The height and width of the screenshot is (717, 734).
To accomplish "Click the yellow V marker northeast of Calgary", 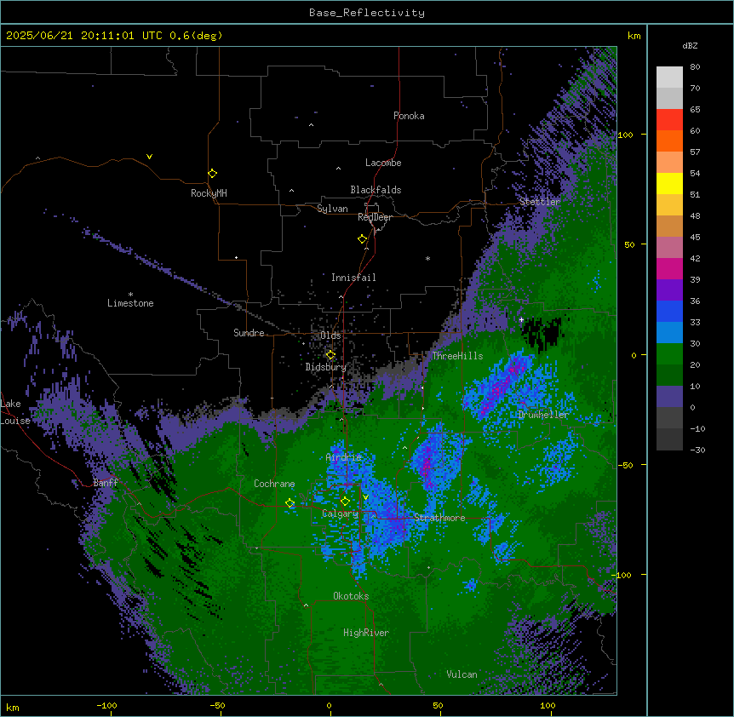I will click(365, 497).
